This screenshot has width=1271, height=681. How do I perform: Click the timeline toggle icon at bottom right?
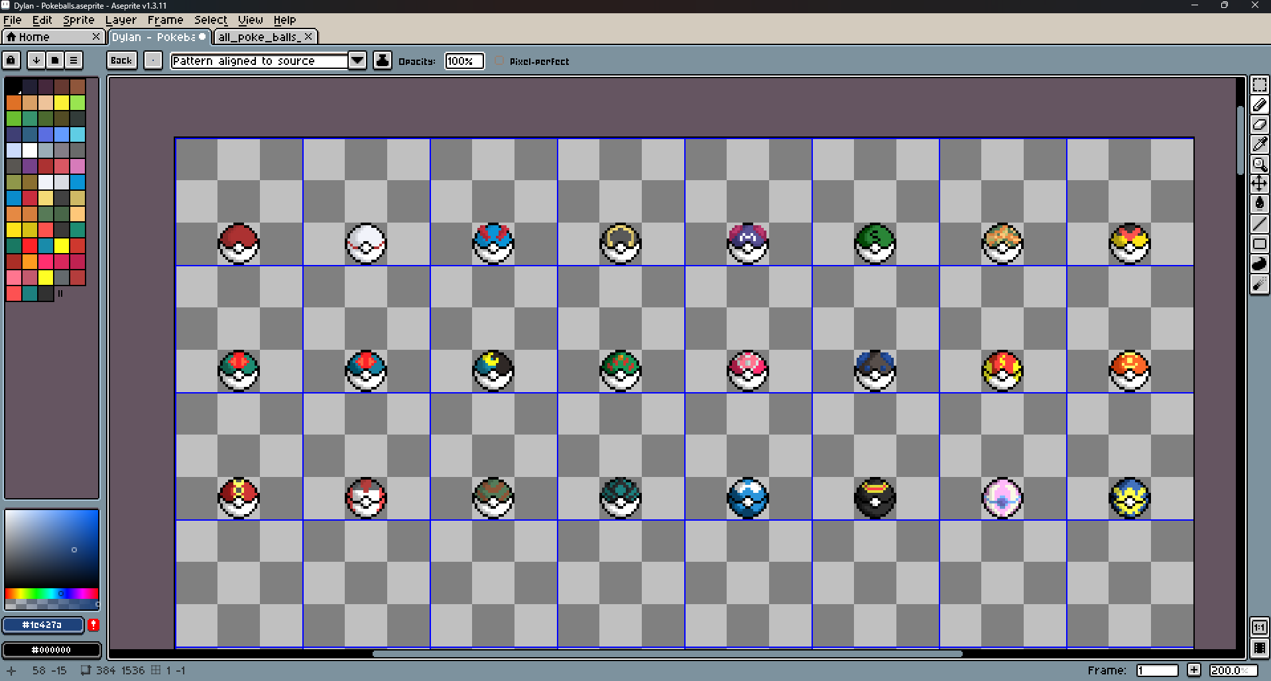(1259, 648)
